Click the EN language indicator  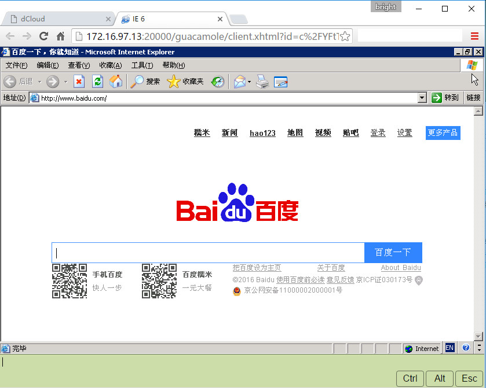point(450,348)
